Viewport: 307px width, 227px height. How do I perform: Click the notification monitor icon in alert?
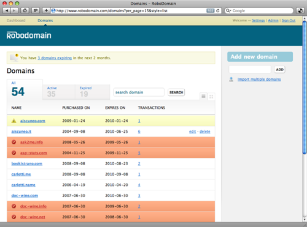point(14,58)
